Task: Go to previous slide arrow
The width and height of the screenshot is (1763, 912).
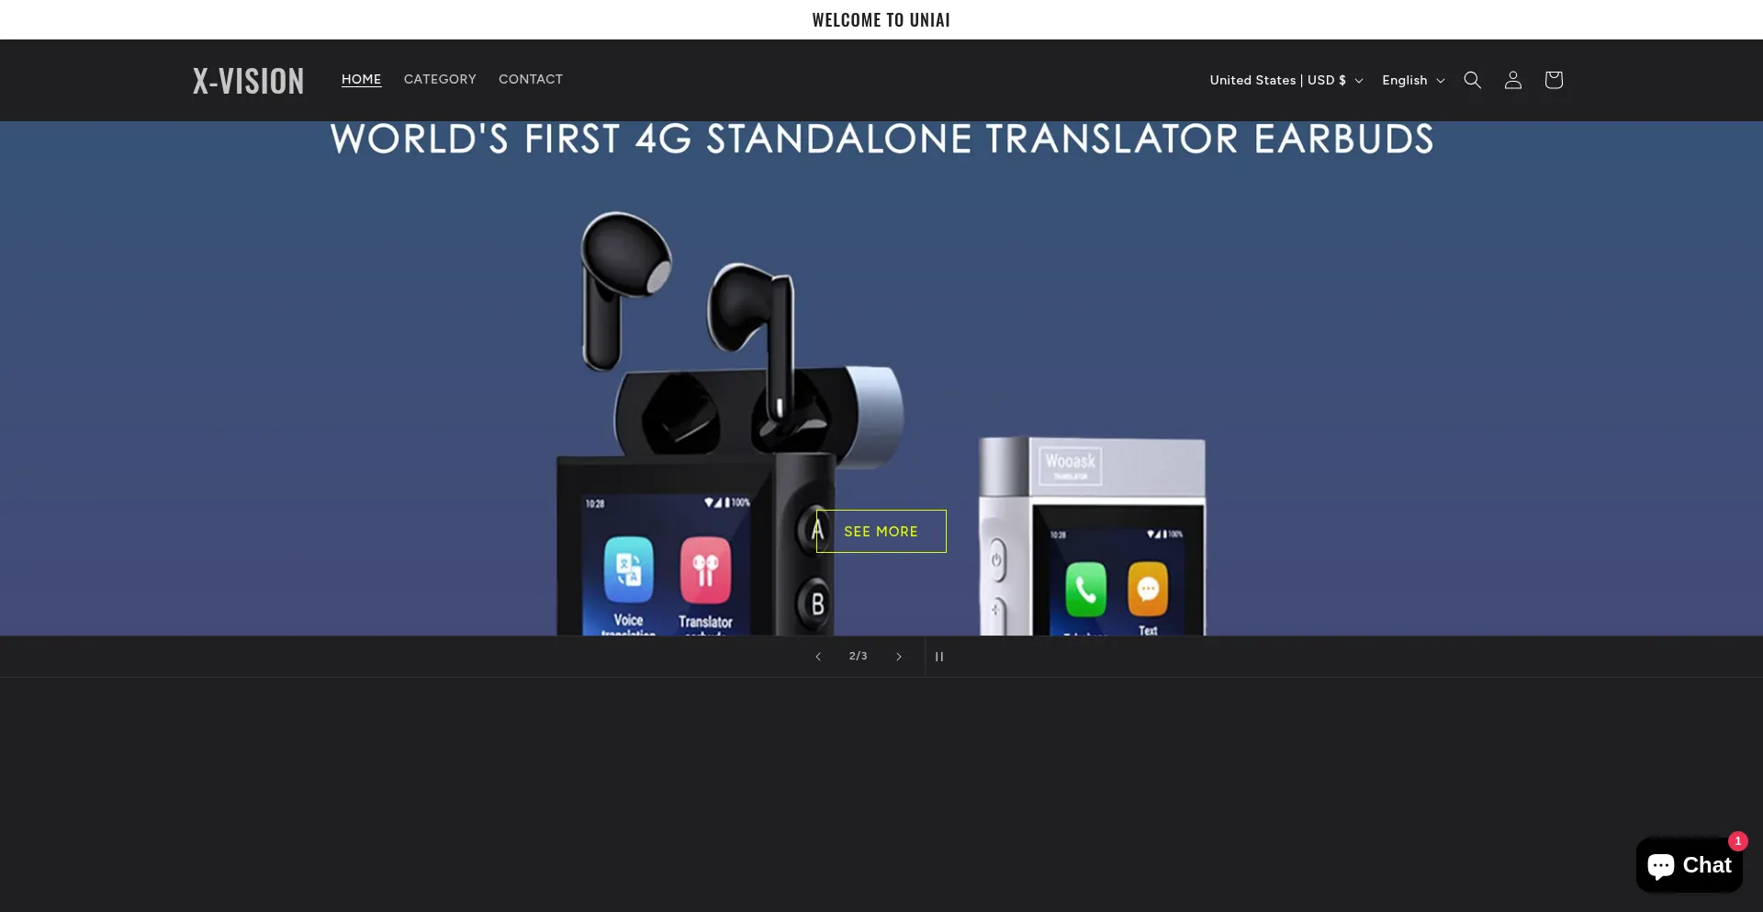Action: (x=818, y=657)
